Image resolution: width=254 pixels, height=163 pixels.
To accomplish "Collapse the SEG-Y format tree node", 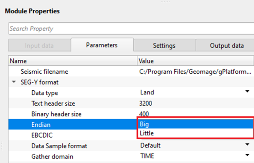I will pos(14,82).
